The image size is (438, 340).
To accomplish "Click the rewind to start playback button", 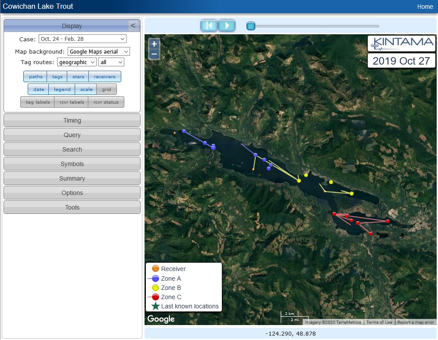I will pyautogui.click(x=209, y=26).
